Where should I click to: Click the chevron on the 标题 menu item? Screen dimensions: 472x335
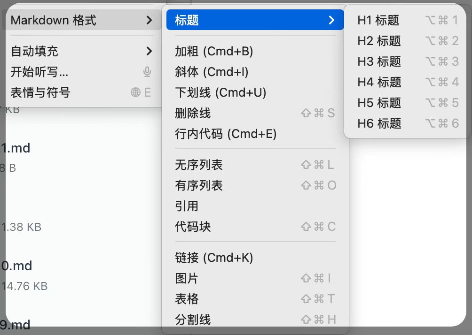pos(332,20)
